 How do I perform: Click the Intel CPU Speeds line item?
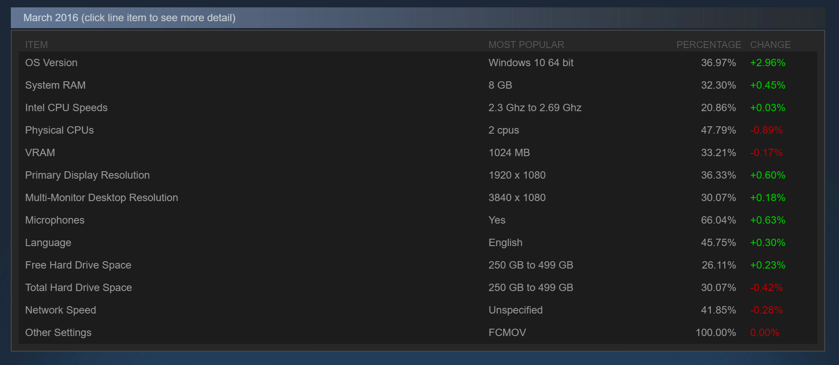pos(66,108)
